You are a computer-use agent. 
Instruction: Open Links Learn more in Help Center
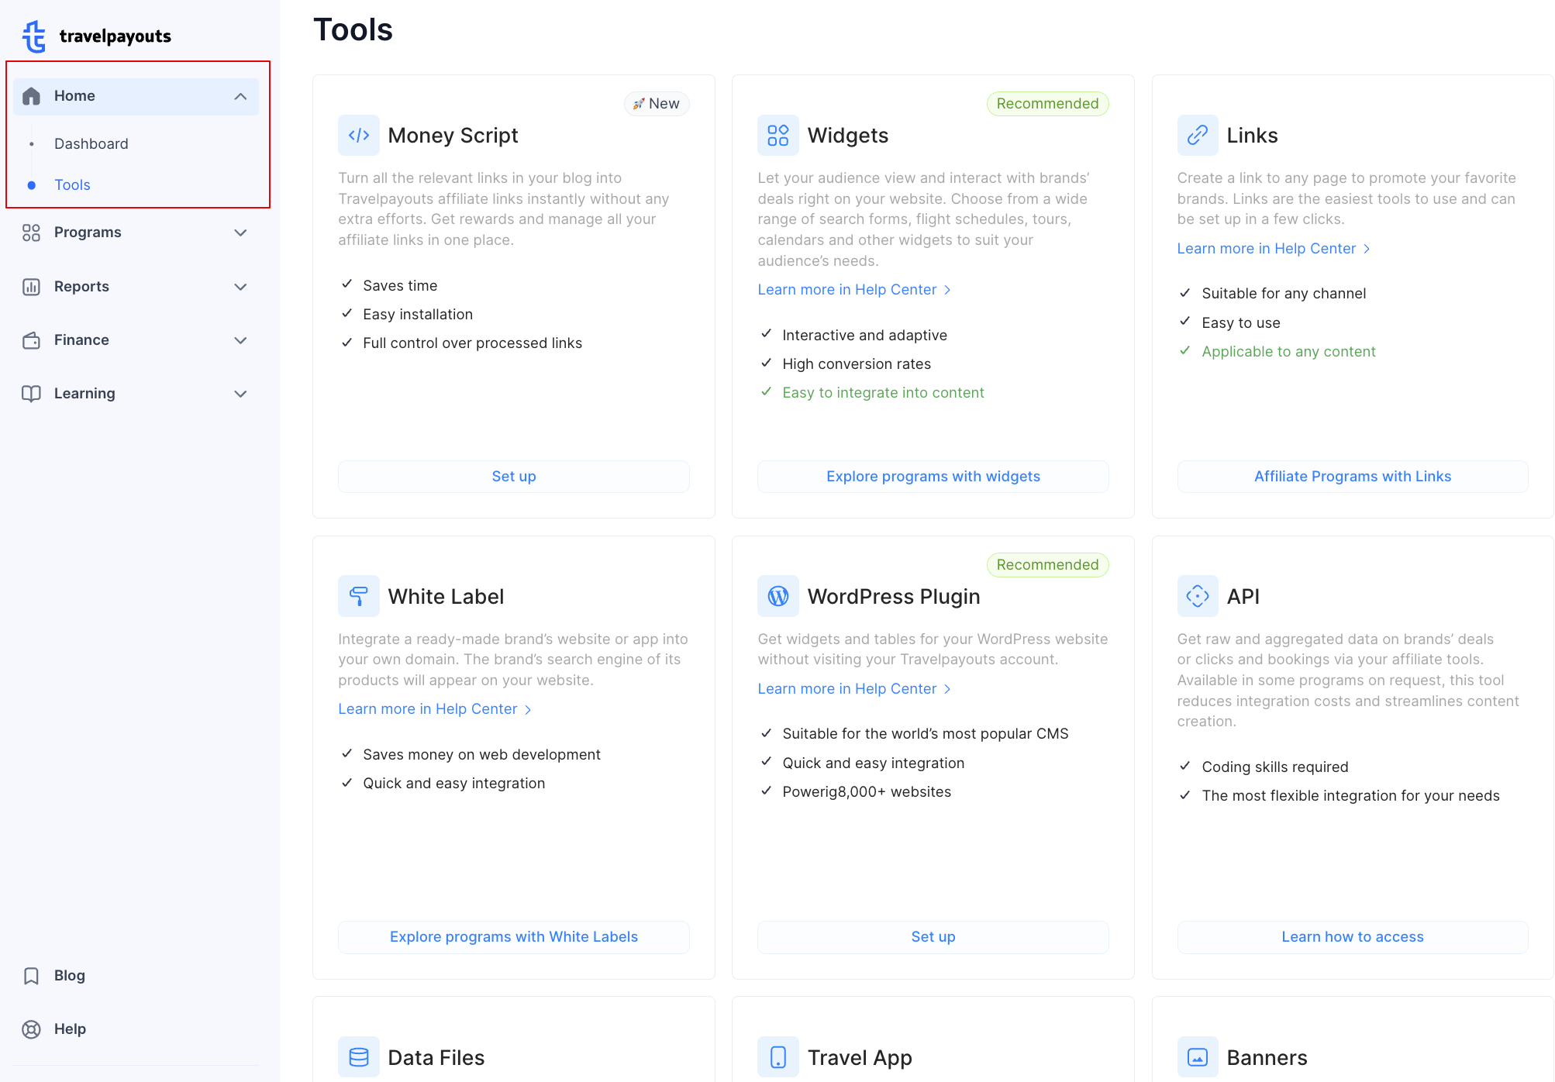pos(1274,249)
